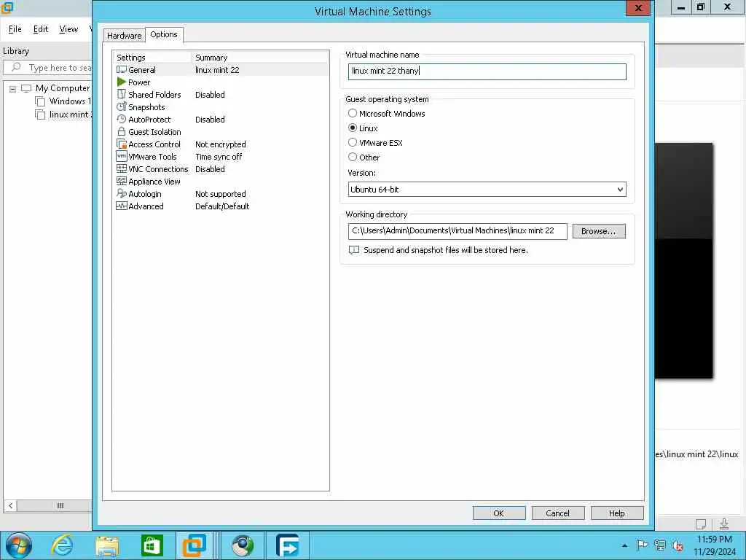
Task: Click the General settings monitor icon
Action: click(122, 70)
